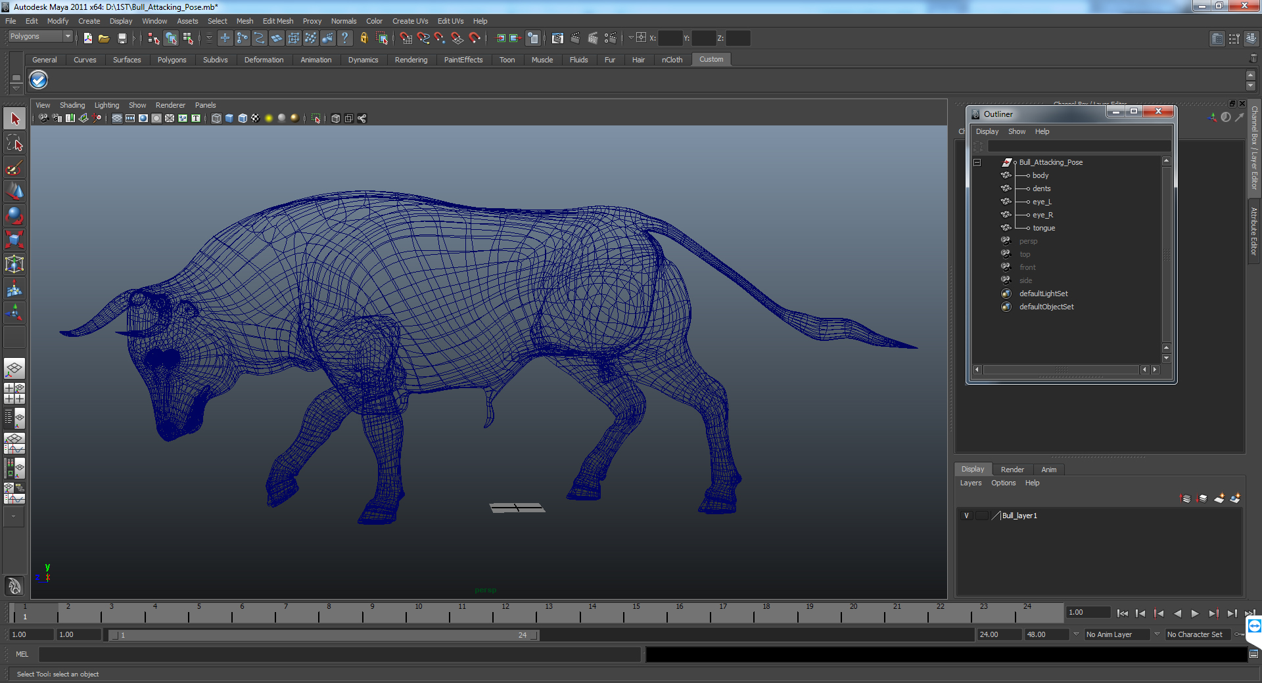
Task: Toggle Make Live surface magnet
Action: tap(475, 39)
